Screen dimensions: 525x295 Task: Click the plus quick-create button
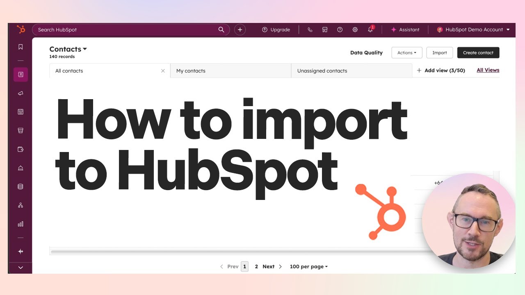tap(240, 29)
